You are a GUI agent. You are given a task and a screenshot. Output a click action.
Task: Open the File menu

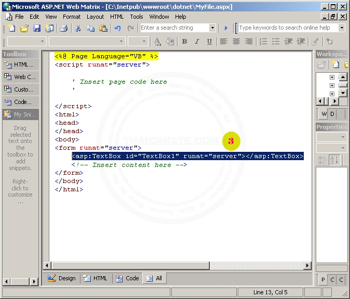[x=19, y=17]
